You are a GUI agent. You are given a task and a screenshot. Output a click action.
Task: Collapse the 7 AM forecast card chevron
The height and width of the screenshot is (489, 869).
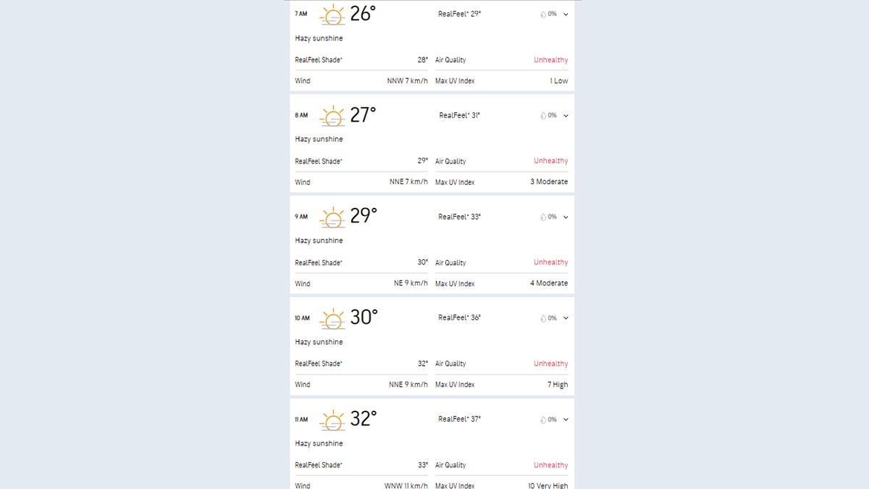[x=566, y=14]
